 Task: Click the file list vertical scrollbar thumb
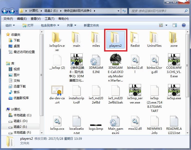[x=187, y=65]
